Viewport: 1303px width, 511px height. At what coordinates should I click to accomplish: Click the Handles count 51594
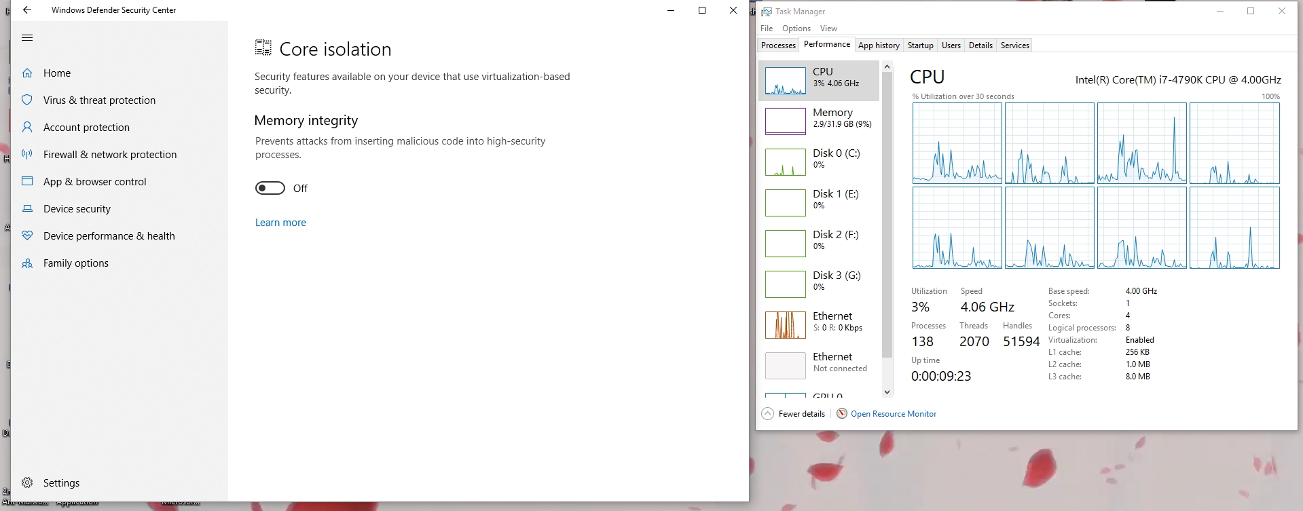(x=1021, y=342)
